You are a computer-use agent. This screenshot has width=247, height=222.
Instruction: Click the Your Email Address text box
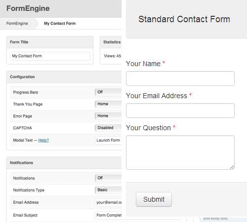tap(180, 111)
